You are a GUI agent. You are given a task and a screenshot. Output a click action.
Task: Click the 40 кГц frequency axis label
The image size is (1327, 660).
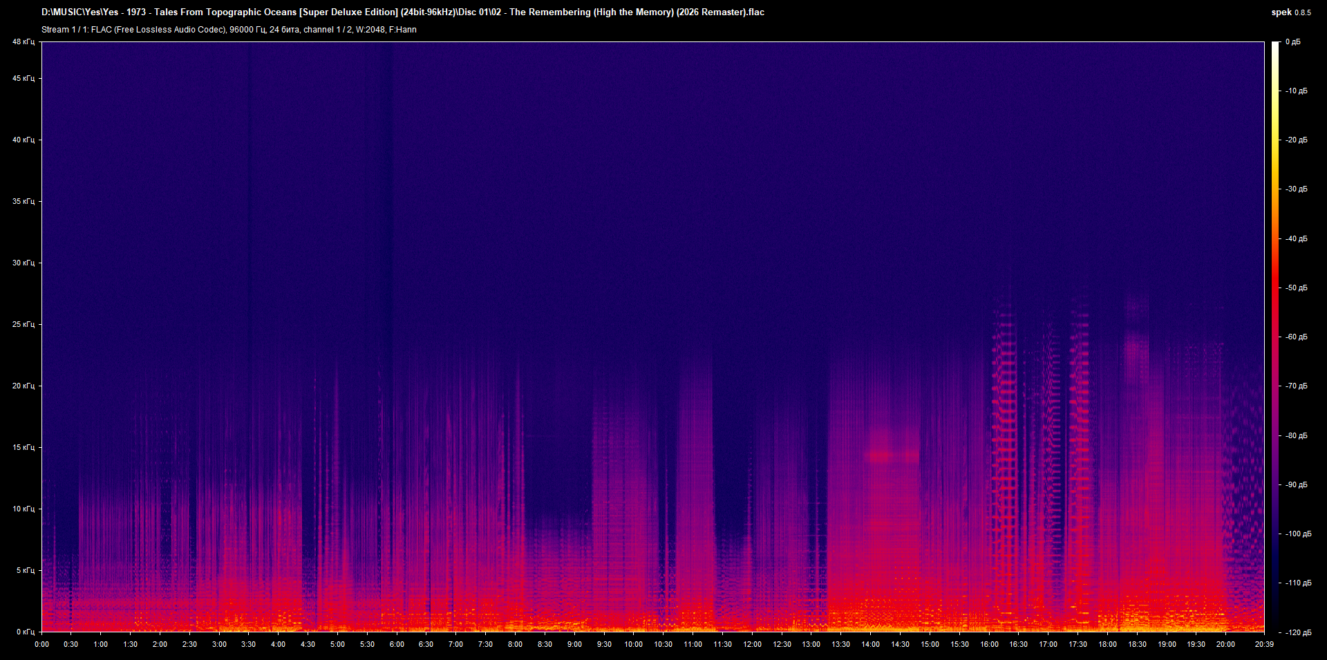(x=23, y=140)
